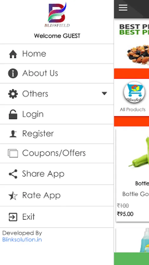Click the Home house icon
149x265 pixels.
(13, 54)
